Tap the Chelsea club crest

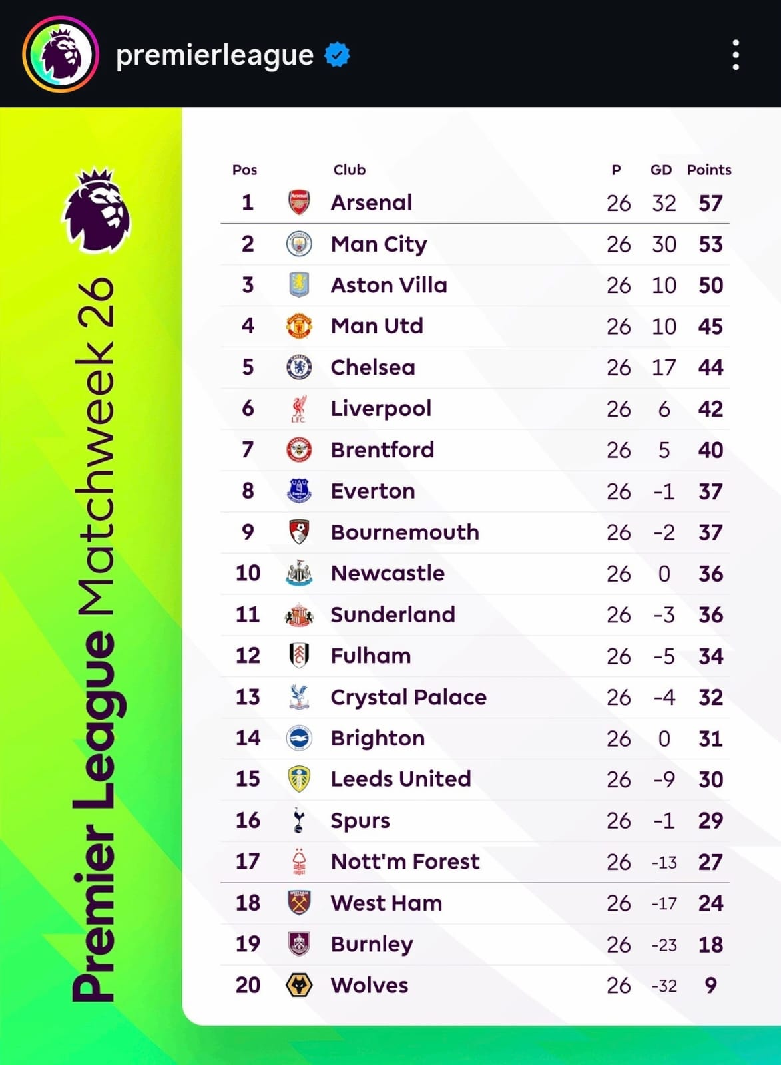(299, 367)
